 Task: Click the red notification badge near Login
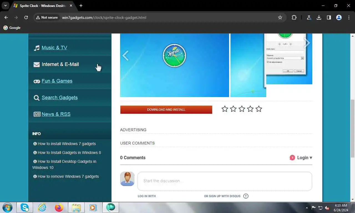292,158
